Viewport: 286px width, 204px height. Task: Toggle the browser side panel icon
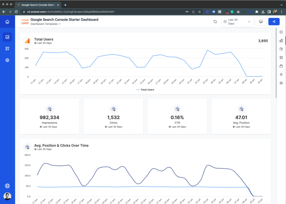click(x=269, y=12)
